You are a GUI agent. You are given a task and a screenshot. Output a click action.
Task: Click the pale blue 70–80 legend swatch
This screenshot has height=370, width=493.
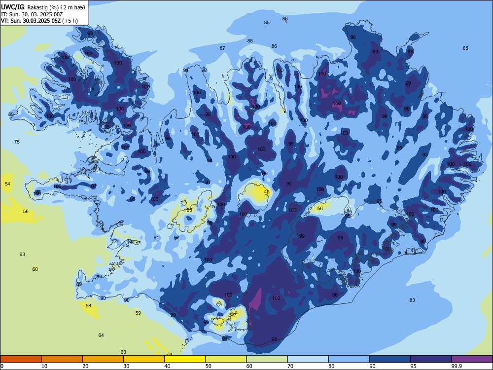[308, 359]
